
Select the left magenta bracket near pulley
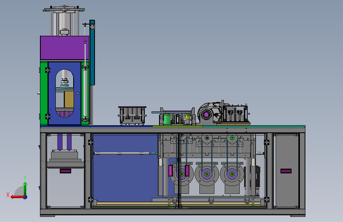pyautogui.click(x=171, y=171)
